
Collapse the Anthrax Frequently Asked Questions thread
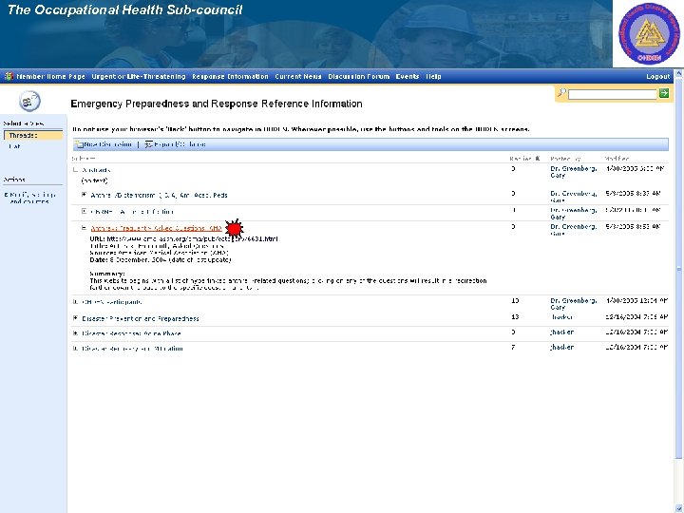[85, 228]
